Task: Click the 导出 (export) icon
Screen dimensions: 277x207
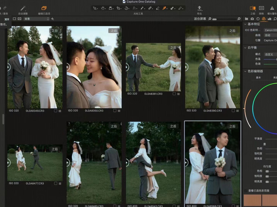Action: 199,8
